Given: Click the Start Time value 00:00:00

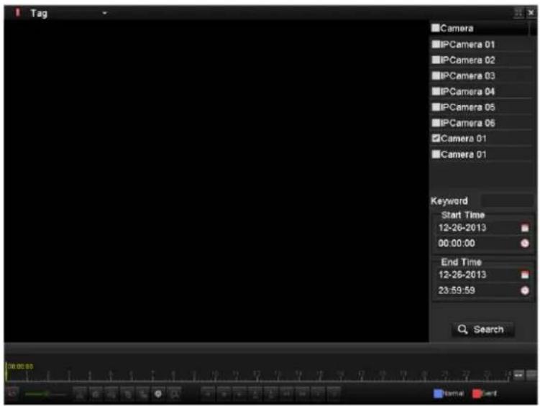Looking at the screenshot, I should pos(457,244).
